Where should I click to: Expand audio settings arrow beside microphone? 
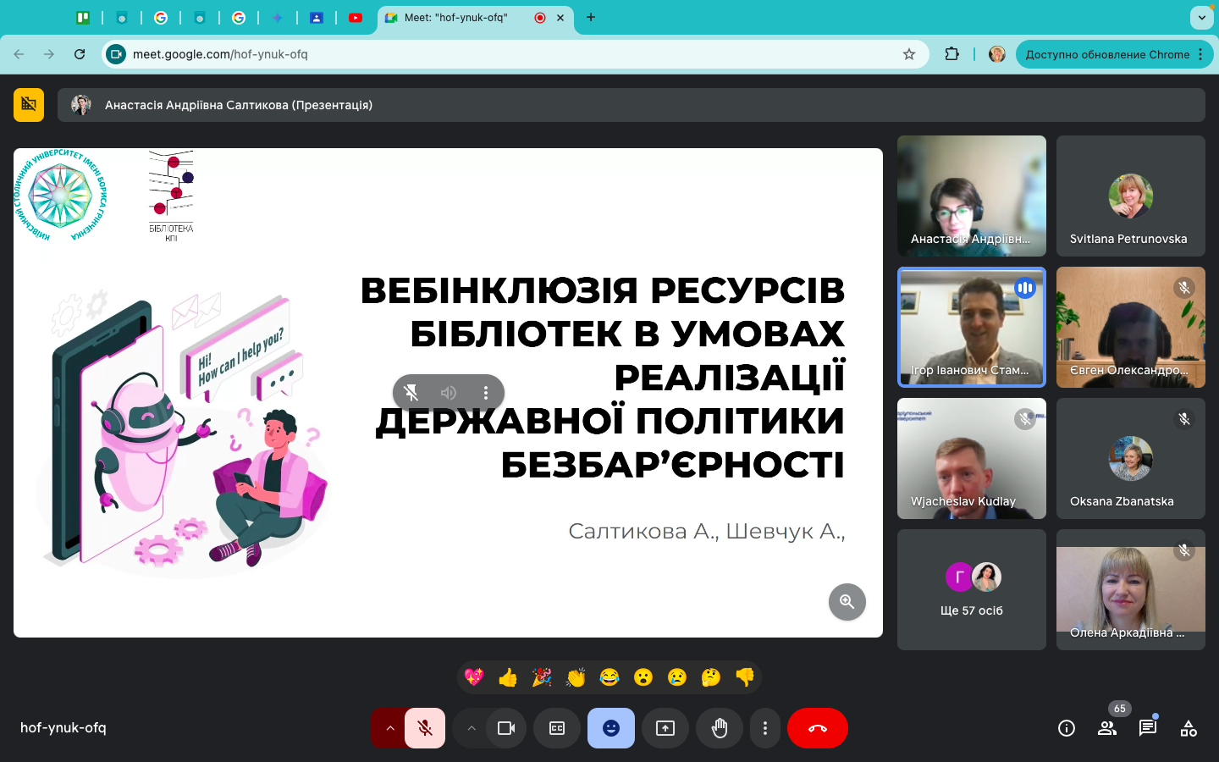pos(390,728)
